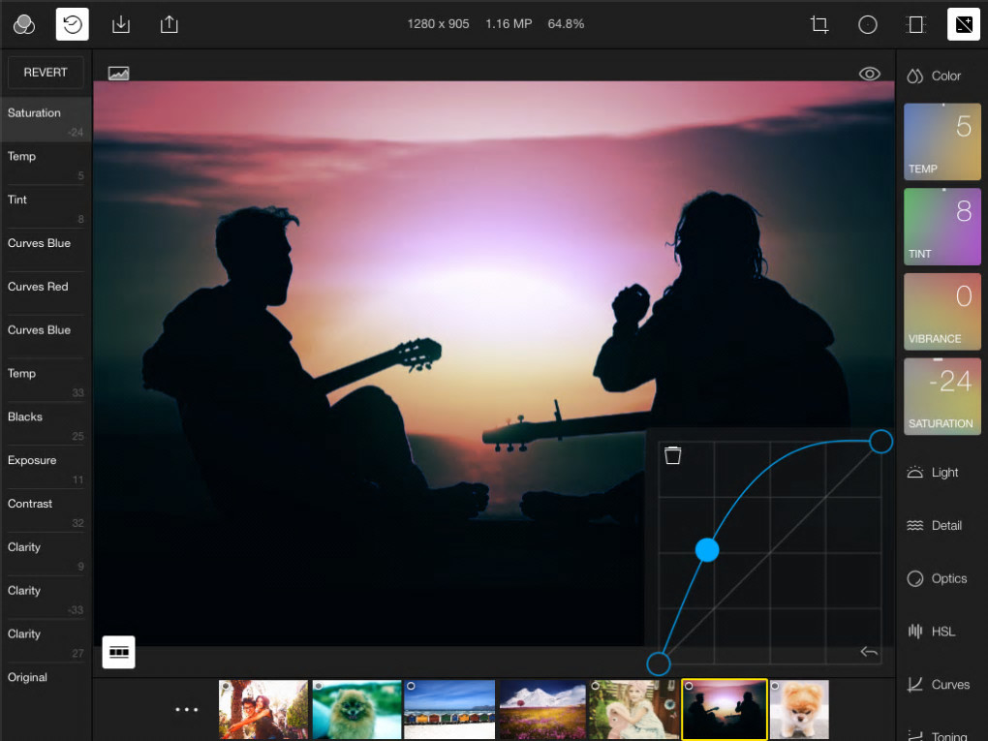Click the Optics lens icon
Image resolution: width=988 pixels, height=741 pixels.
(x=915, y=578)
